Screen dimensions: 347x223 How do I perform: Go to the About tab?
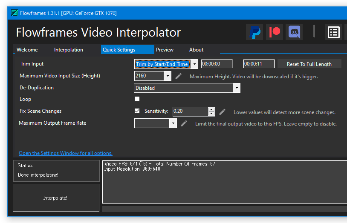pos(196,50)
